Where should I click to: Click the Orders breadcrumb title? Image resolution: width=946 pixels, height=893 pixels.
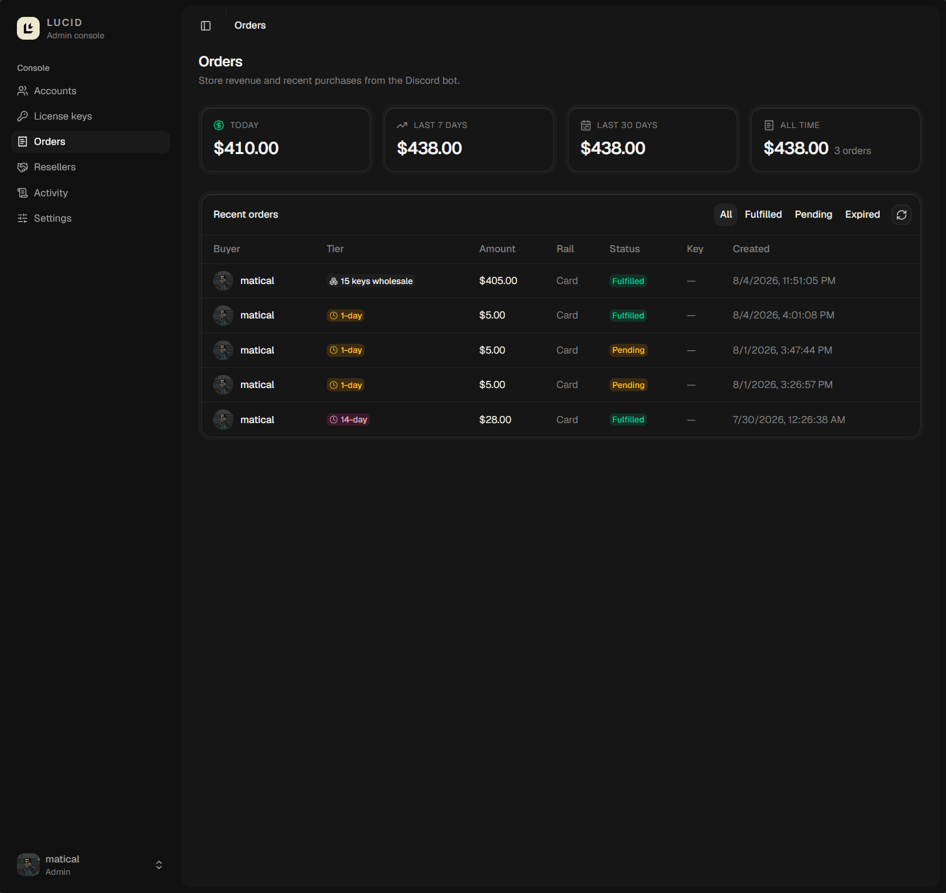(250, 25)
